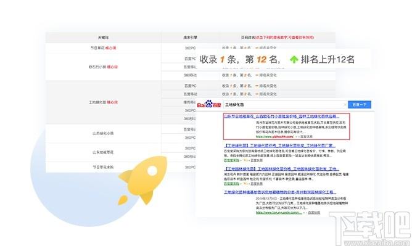Viewport: 412px width, 246px height.
Task: Click the 页码排名 column header
Action: [x=277, y=38]
